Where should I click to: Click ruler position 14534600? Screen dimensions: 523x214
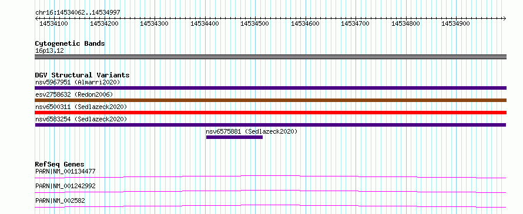point(305,23)
